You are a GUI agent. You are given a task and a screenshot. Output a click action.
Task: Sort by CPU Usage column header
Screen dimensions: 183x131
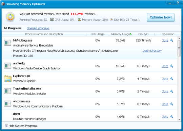[98, 34]
